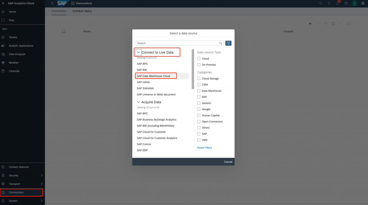This screenshot has width=368, height=205.
Task: Tick the Data Warehouse category checkbox
Action: tap(199, 91)
